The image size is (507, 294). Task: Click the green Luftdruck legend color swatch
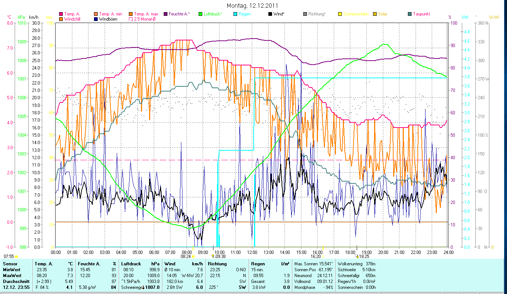200,14
